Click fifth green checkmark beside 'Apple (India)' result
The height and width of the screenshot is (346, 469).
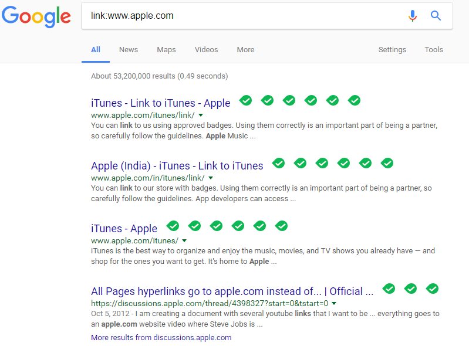coord(365,163)
